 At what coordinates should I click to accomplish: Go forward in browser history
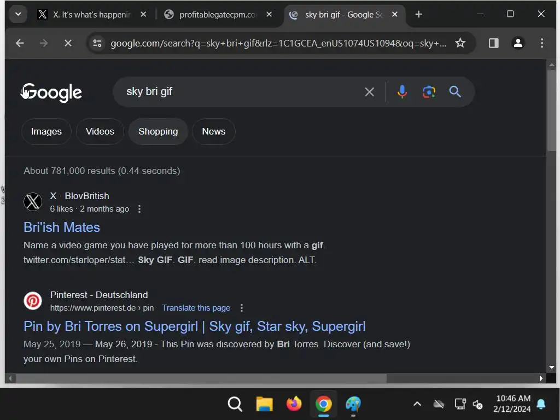tap(44, 43)
